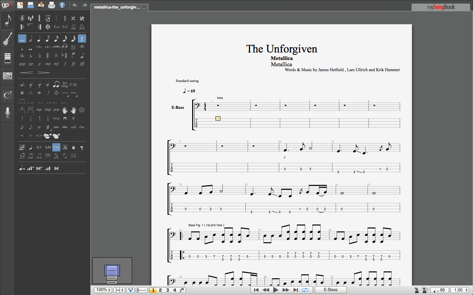Open the chord diagram panel (C7)
This screenshot has height=295, width=473.
pos(7,95)
